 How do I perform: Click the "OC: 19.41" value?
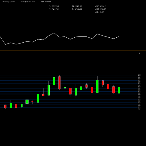(100, 6)
